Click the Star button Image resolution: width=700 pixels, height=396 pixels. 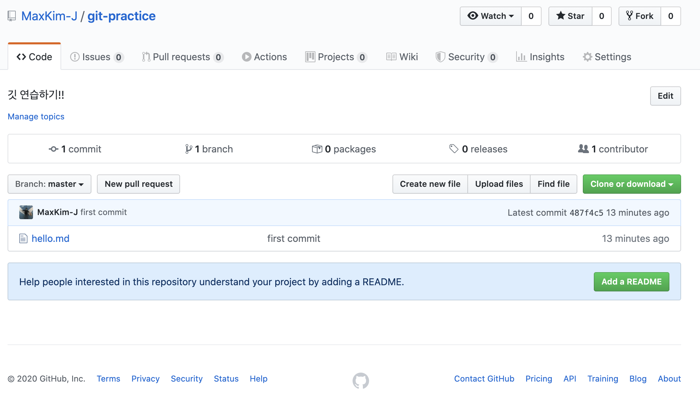570,16
